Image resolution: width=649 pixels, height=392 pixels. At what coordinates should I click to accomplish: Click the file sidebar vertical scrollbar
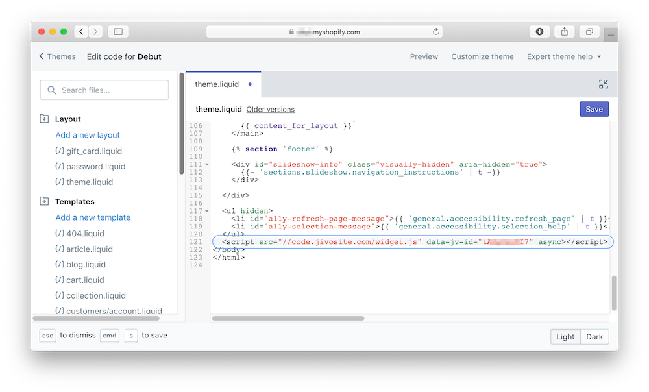click(x=181, y=124)
